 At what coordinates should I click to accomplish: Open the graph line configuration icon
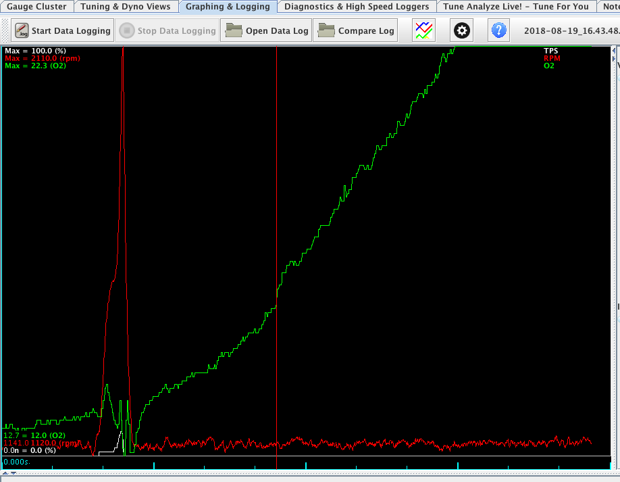(x=423, y=30)
